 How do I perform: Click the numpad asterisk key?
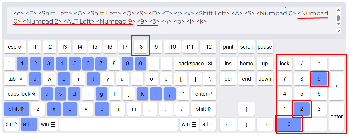tap(319, 64)
